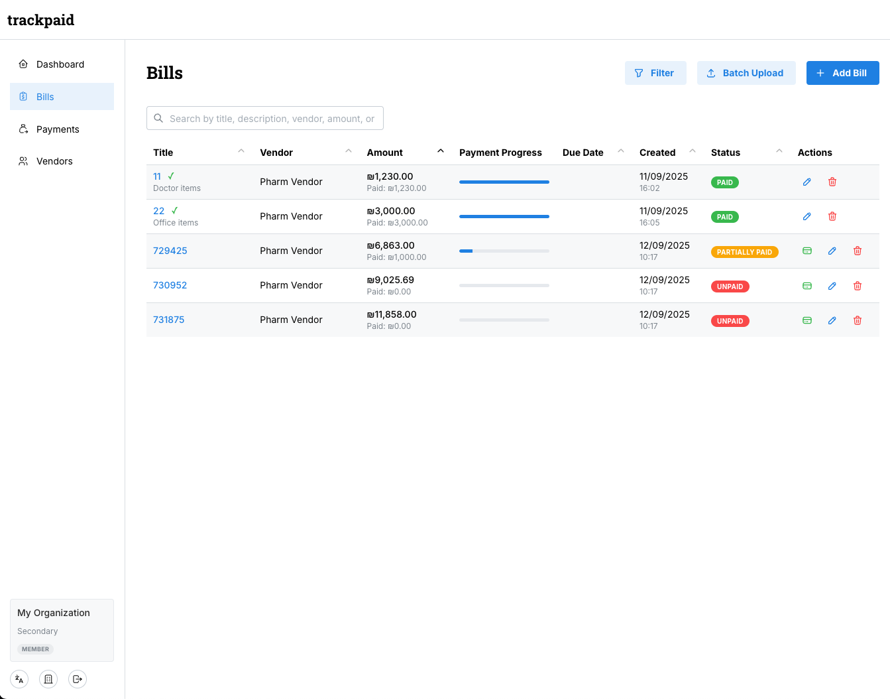The image size is (890, 699).
Task: Click the Add Bill button
Action: [x=842, y=73]
